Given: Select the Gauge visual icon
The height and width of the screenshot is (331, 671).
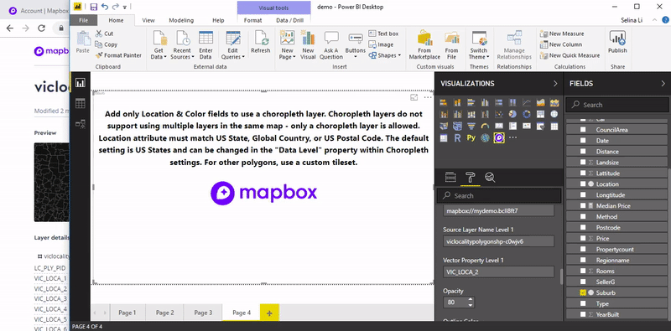Looking at the screenshot, I should [485, 127].
